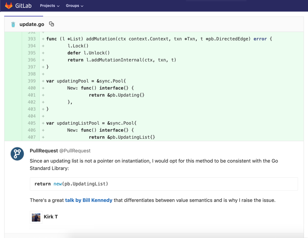Viewport: 308px width, 238px height.
Task: Open the Projects dropdown chevron
Action: coord(58,6)
